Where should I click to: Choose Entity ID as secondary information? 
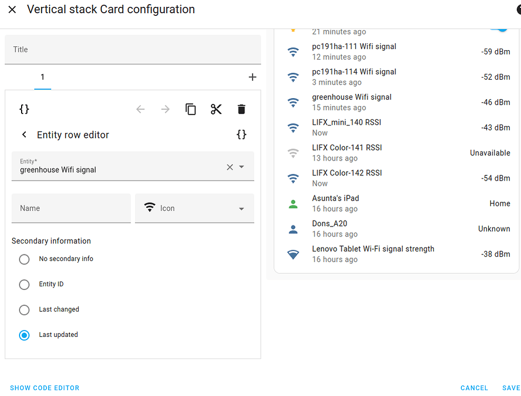point(24,284)
